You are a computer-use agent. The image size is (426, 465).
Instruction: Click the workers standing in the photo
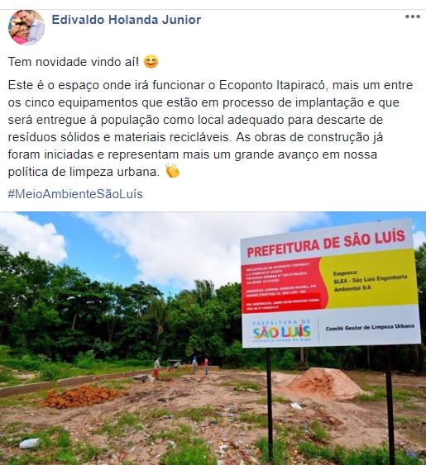181,368
